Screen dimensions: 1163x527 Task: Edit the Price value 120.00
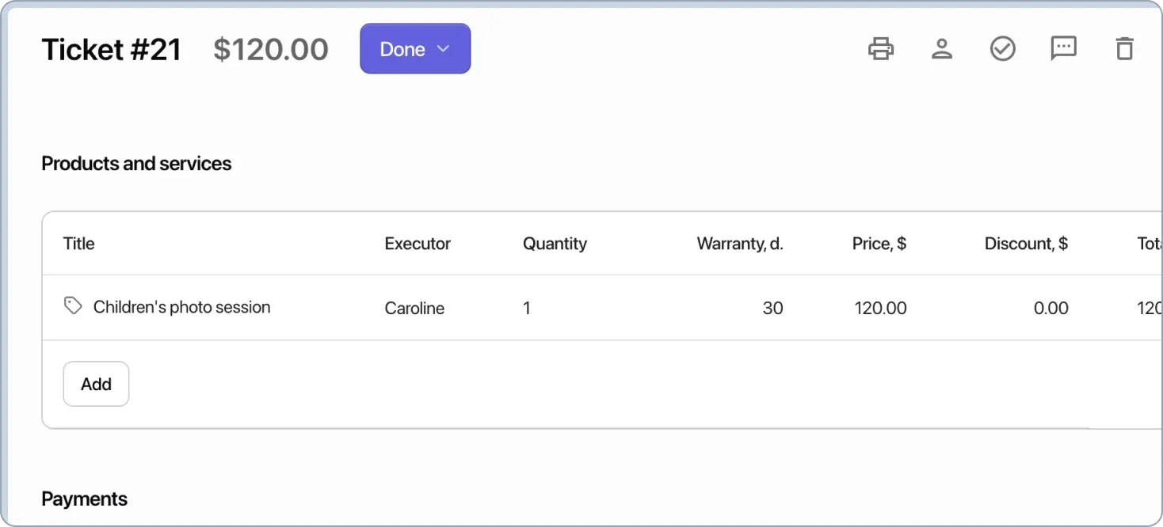click(x=880, y=308)
